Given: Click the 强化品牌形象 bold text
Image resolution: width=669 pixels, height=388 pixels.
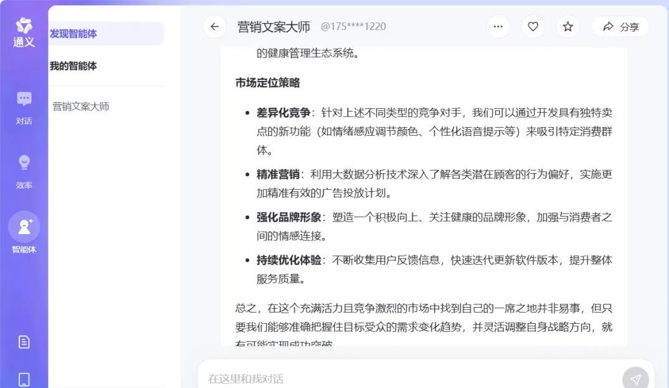Looking at the screenshot, I should pos(289,217).
